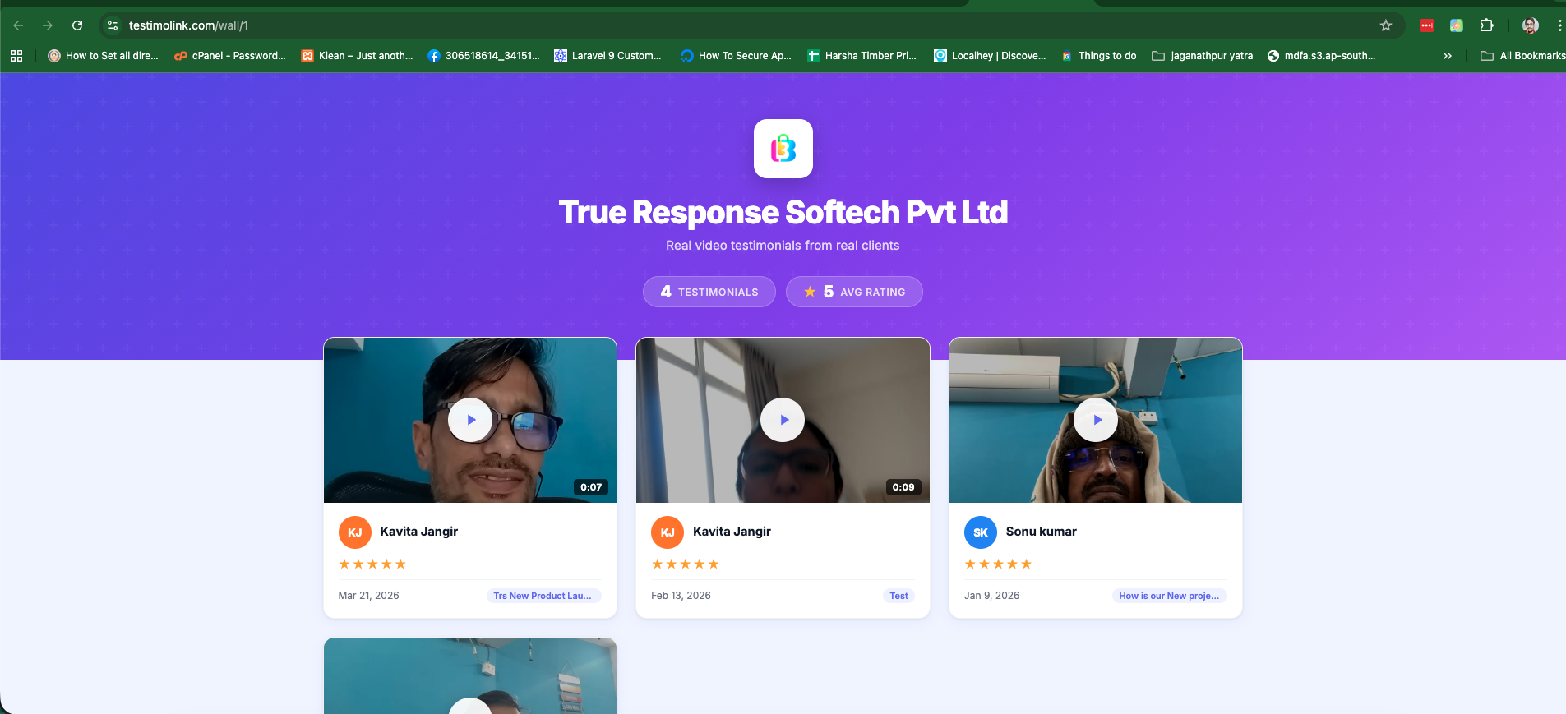Image resolution: width=1566 pixels, height=714 pixels.
Task: Click the True Response Softech logo icon
Action: (x=783, y=149)
